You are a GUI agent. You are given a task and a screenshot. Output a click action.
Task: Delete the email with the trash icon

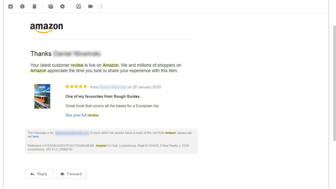coord(34,7)
